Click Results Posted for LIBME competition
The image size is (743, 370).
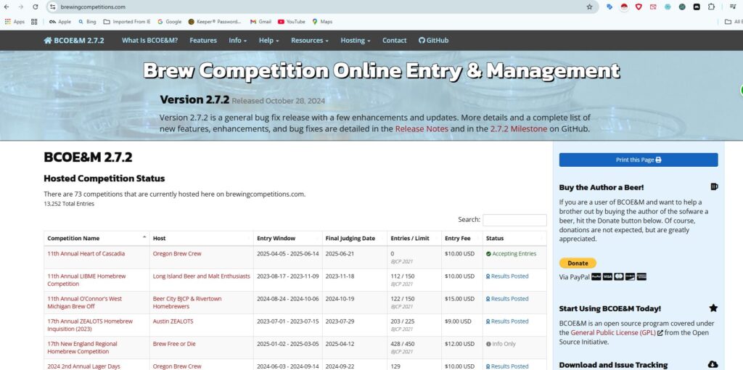507,276
